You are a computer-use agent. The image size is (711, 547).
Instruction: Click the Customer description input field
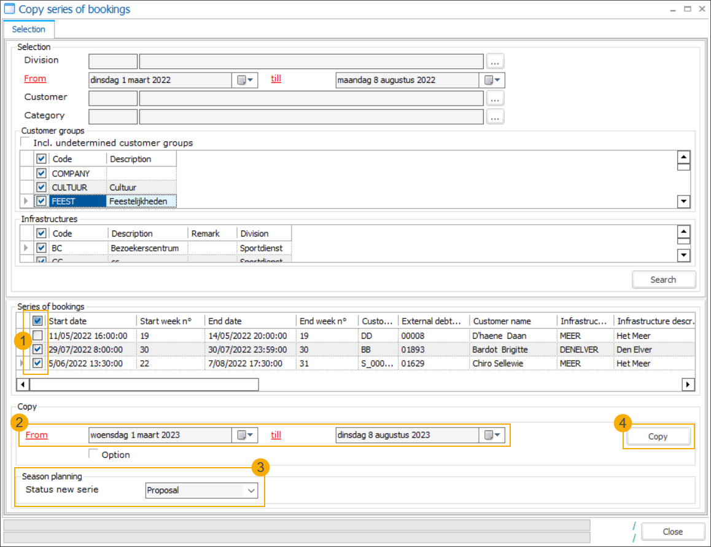coord(311,98)
